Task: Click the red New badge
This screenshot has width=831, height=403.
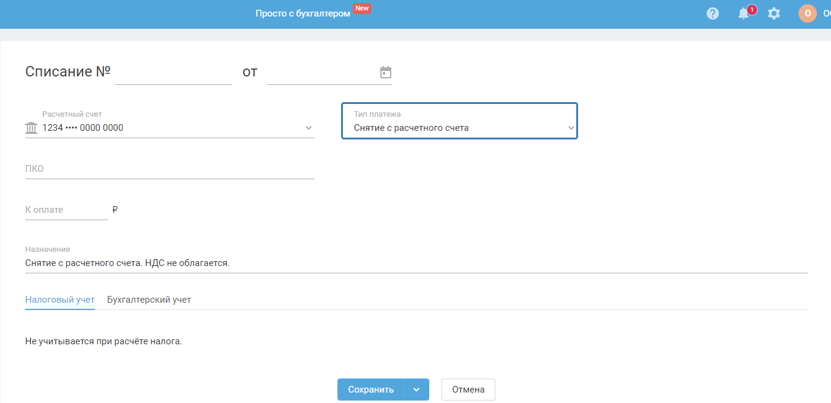Action: point(362,9)
